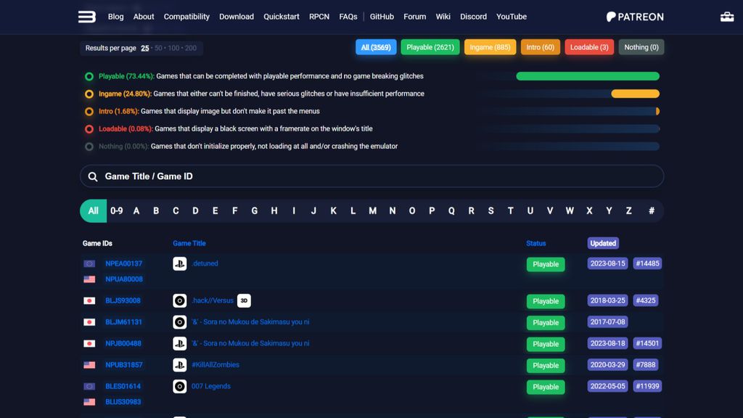Click the disc icon beside .hack//Versus
Screen dimensions: 743x418
tap(180, 300)
